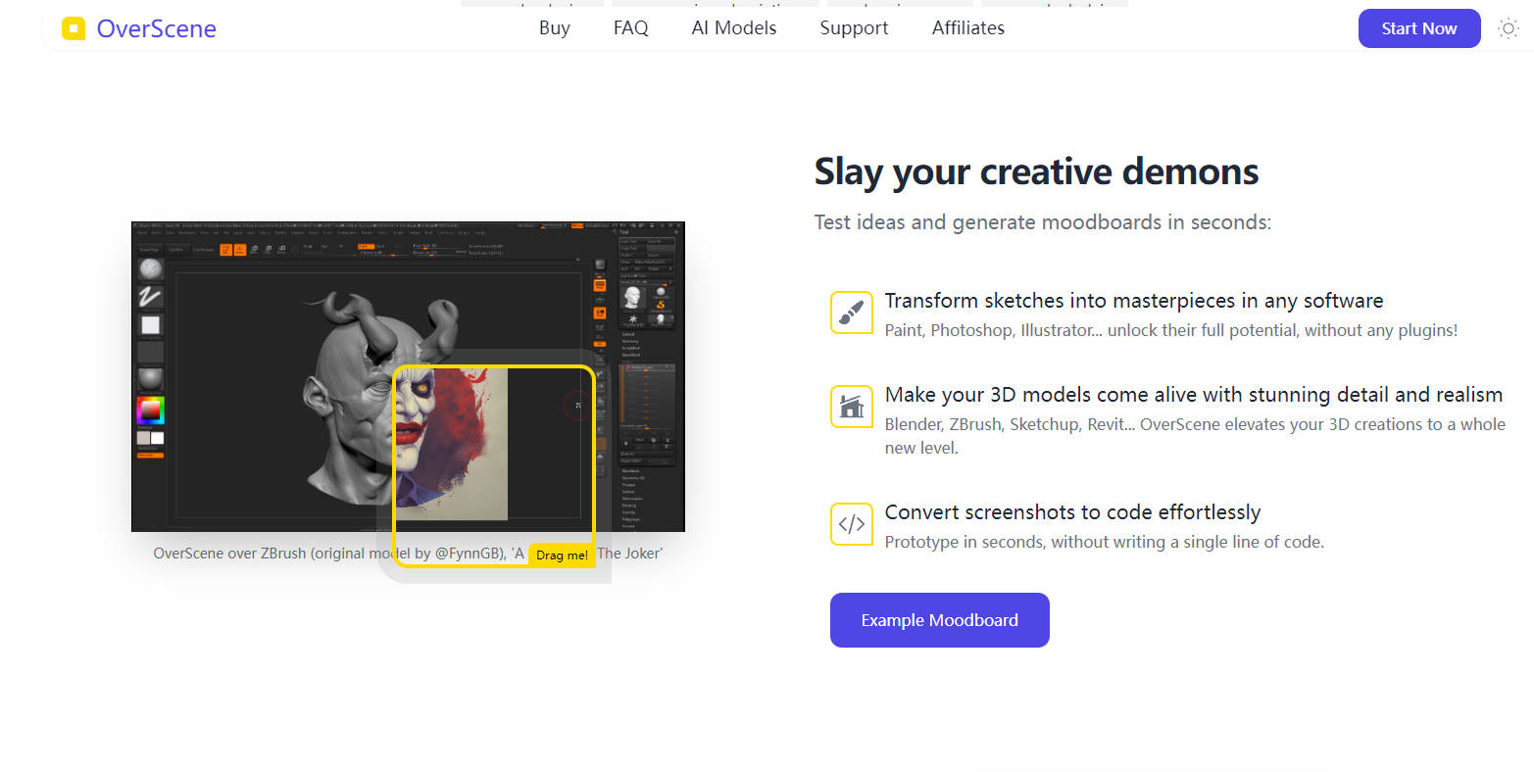Pick from the ZBrush color picker square

tap(150, 410)
